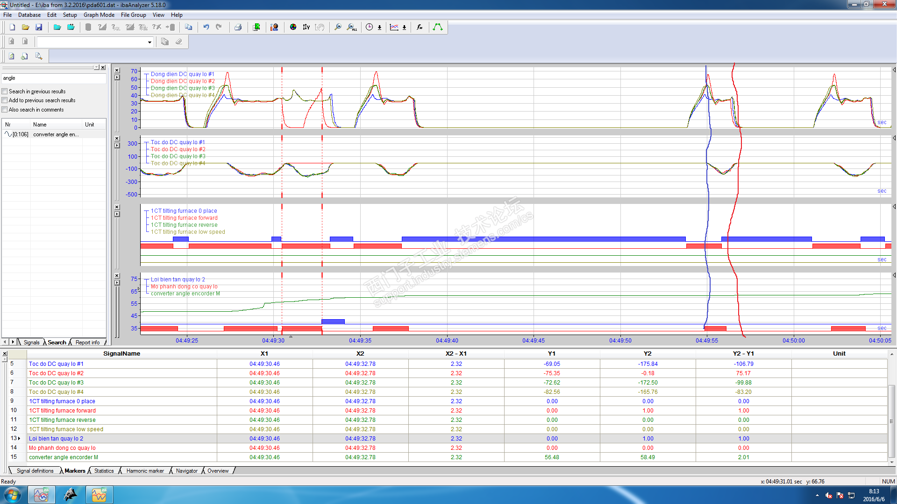Open the Graph Mode menu

coord(99,15)
